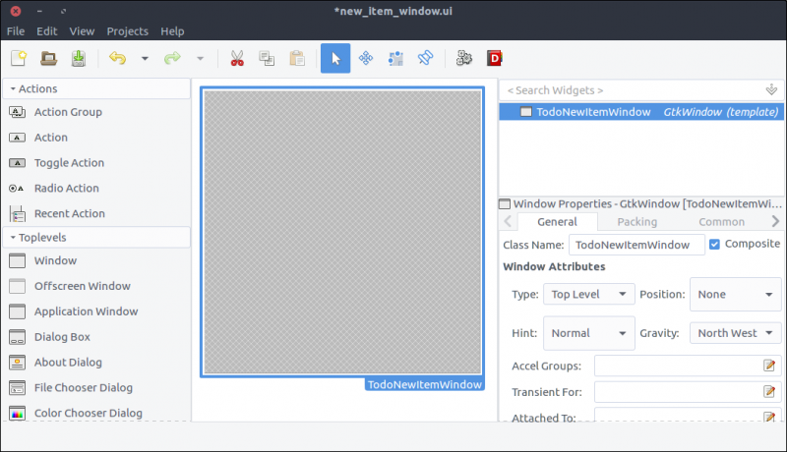Save the project using the toolbar icon
The width and height of the screenshot is (787, 452).
[x=78, y=59]
